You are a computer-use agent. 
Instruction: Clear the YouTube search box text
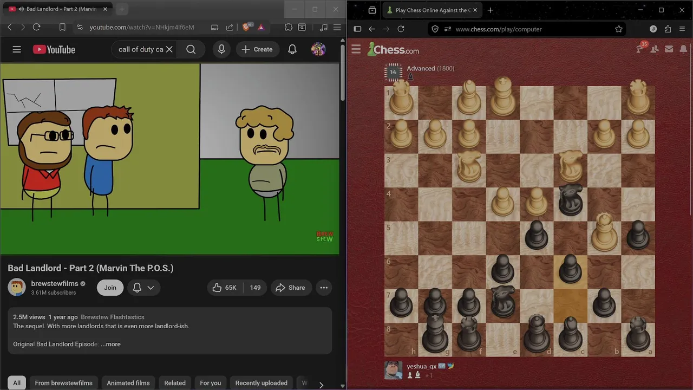(x=169, y=49)
